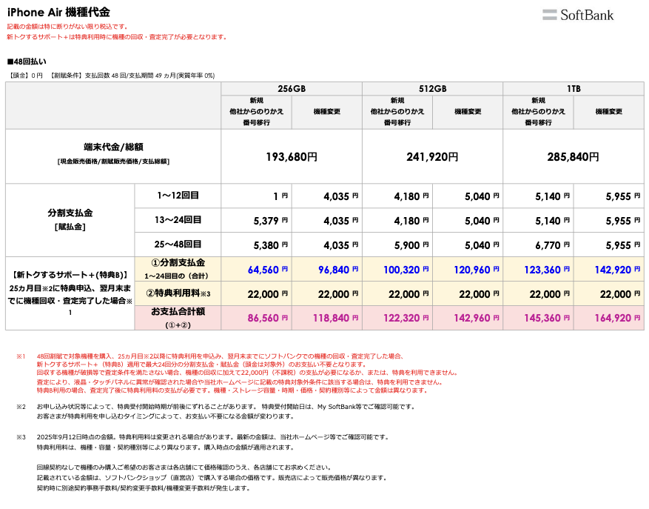Click the blue "120,960円" amount
The width and height of the screenshot is (649, 509).
click(x=477, y=270)
